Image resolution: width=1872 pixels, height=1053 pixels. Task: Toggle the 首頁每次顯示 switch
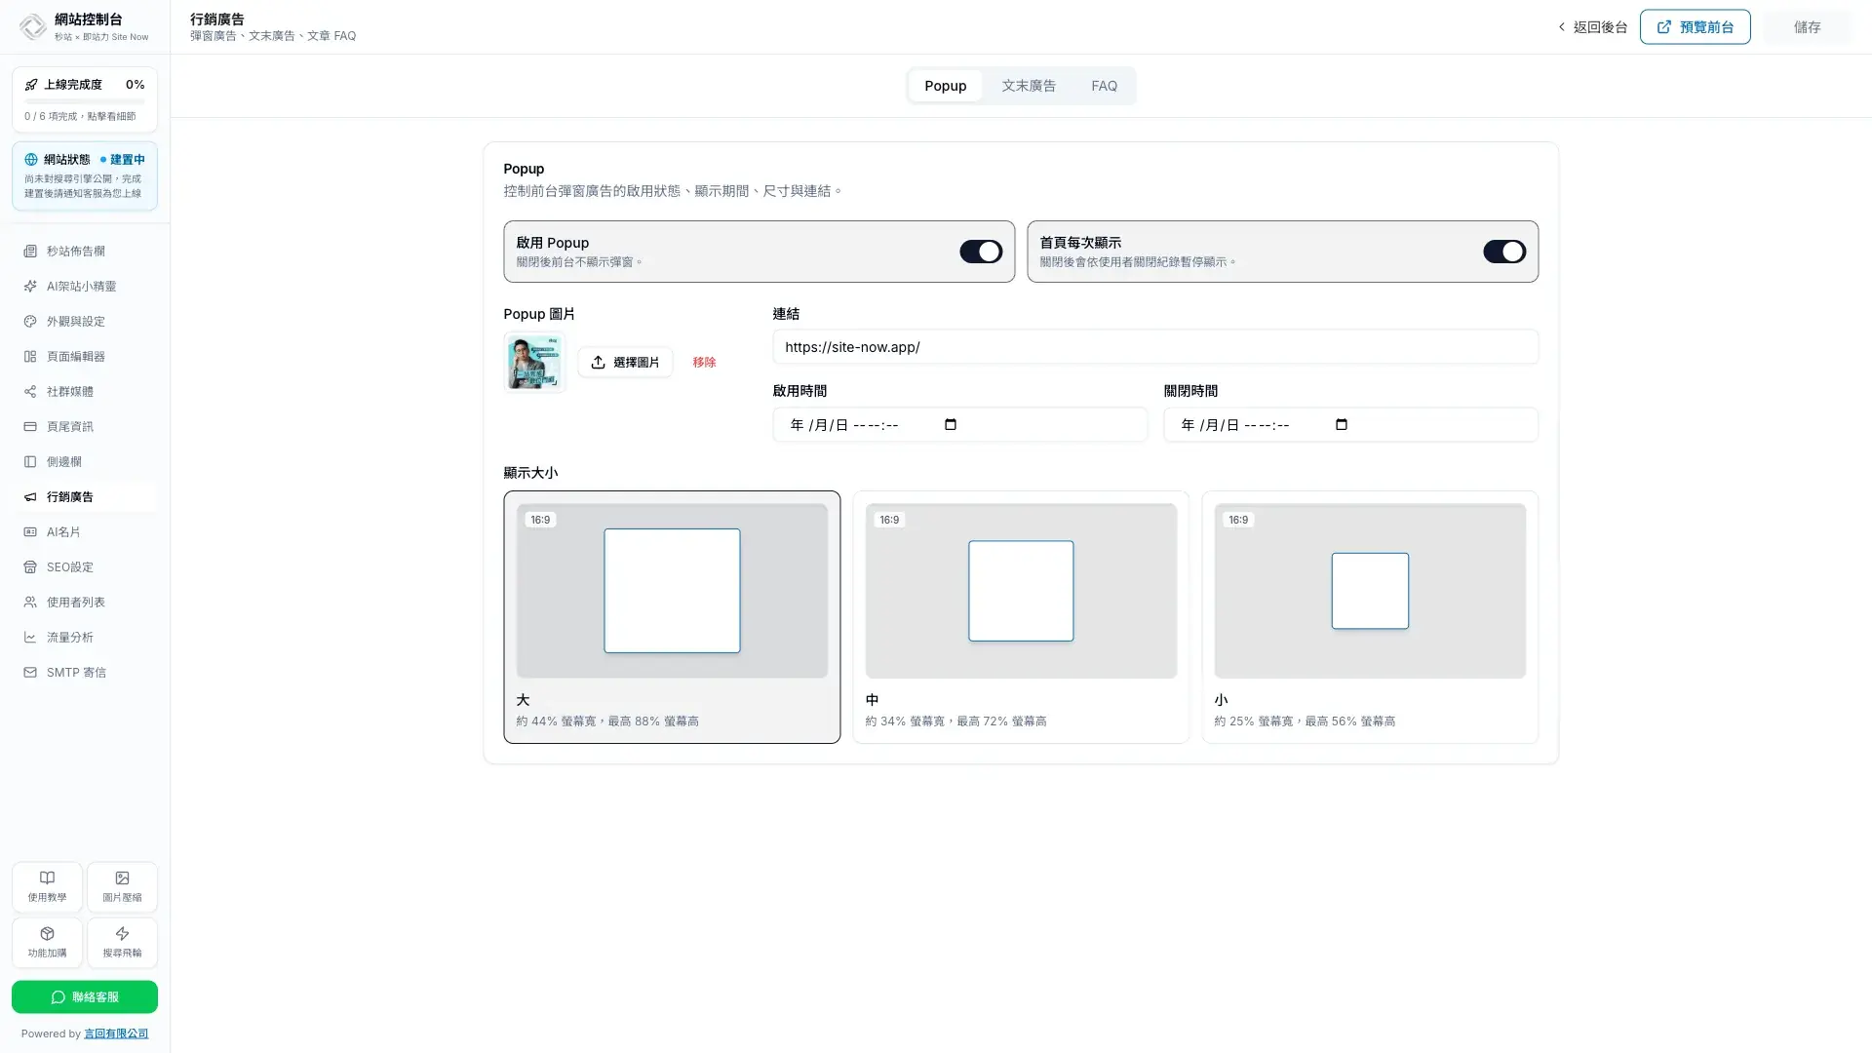(1504, 252)
